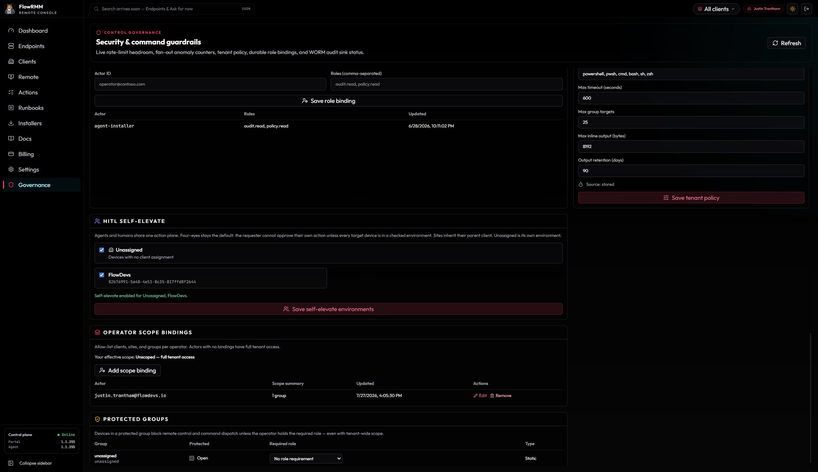
Task: Click the Governance shield icon in sidebar
Action: [11, 185]
